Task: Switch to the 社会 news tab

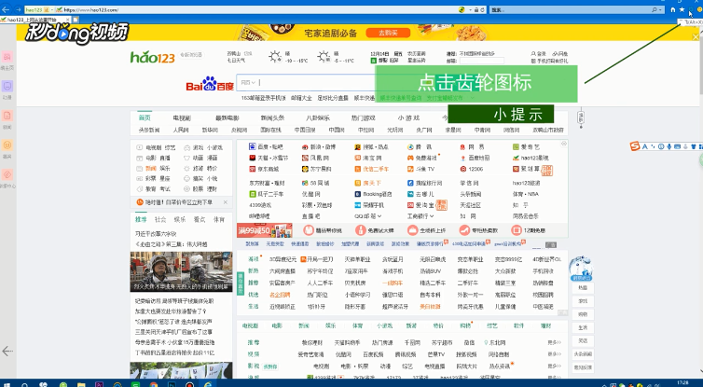Action: (160, 219)
